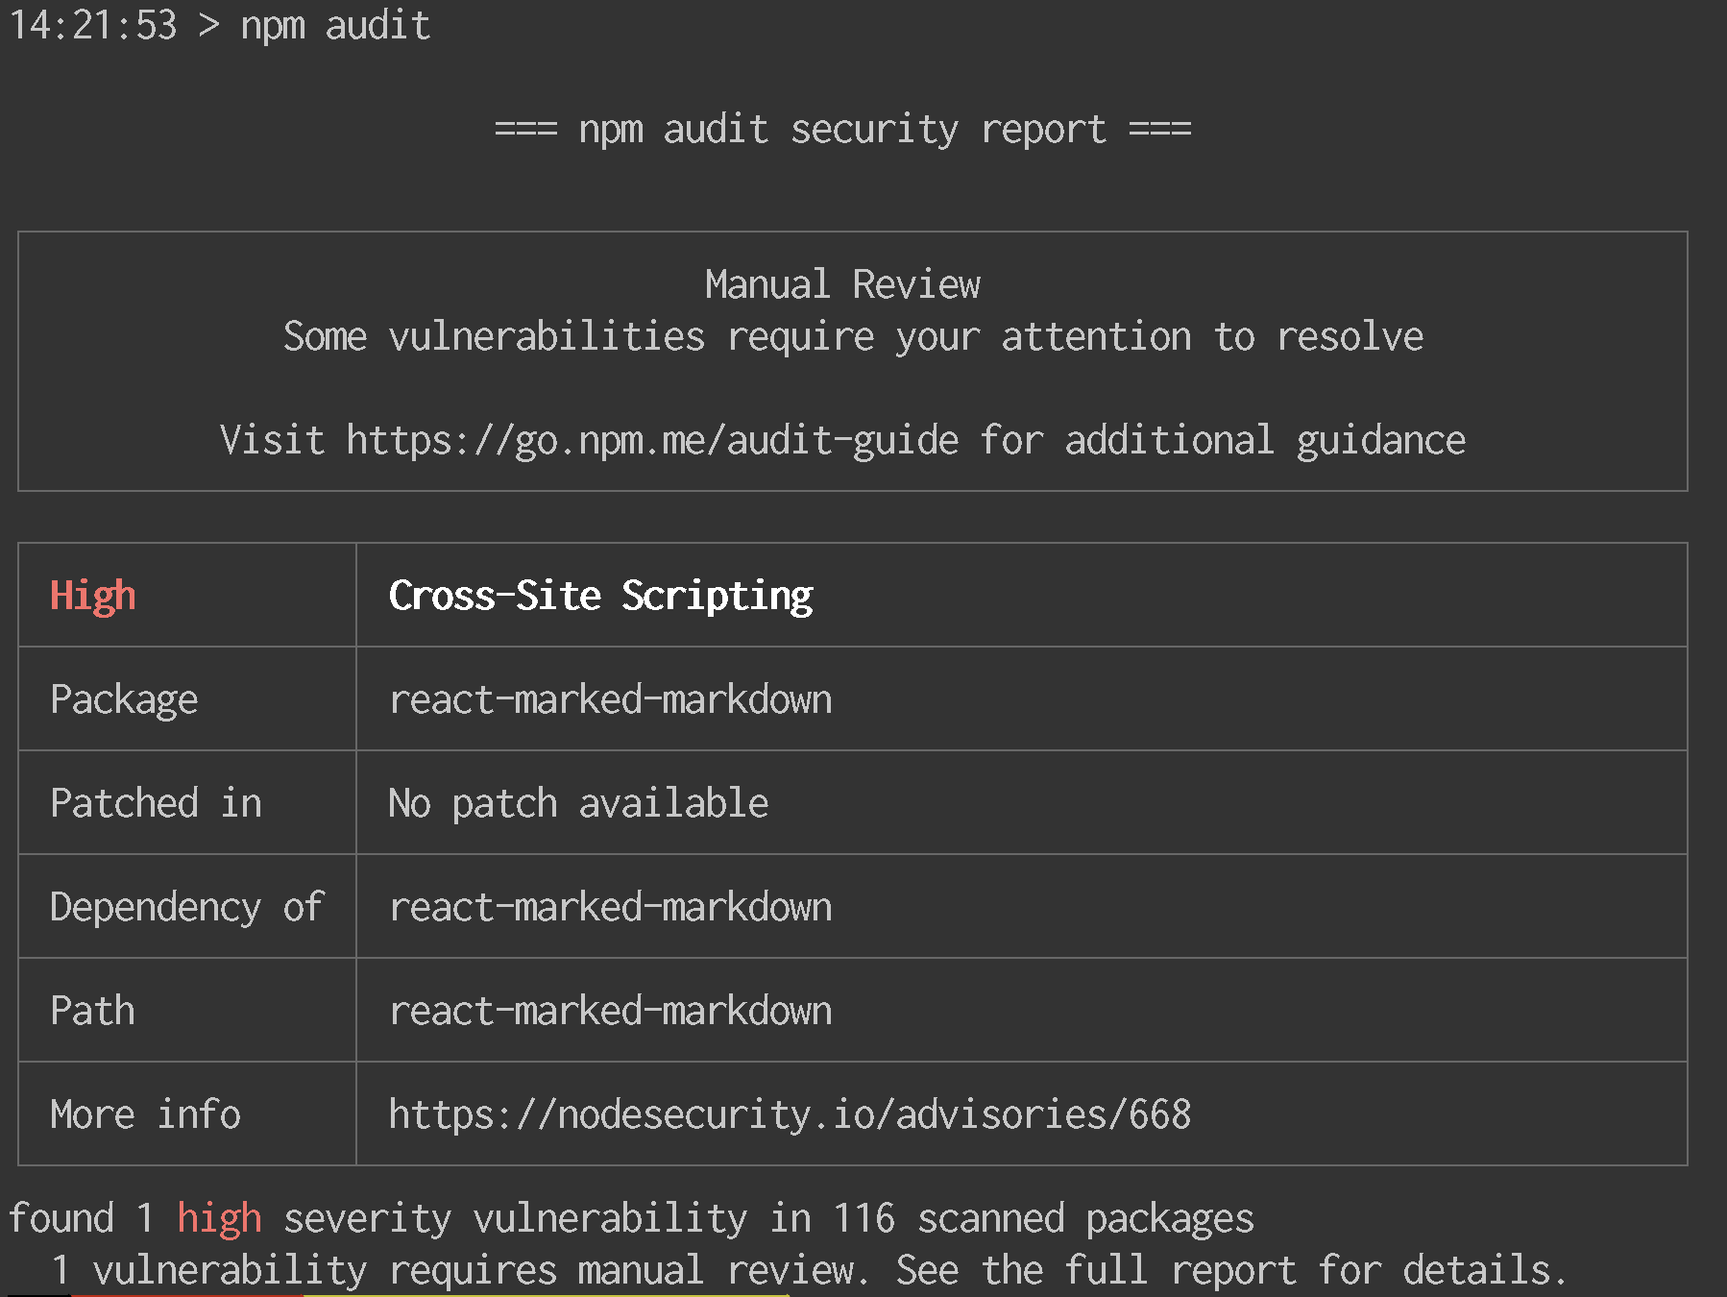1727x1297 pixels.
Task: Click the "Package" row label
Action: tap(124, 699)
